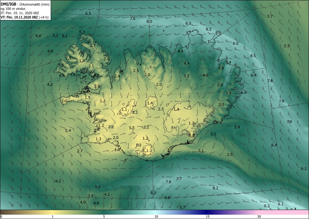Click the 6.8 value on the east coast
Image resolution: width=309 pixels, height=219 pixels.
point(244,93)
